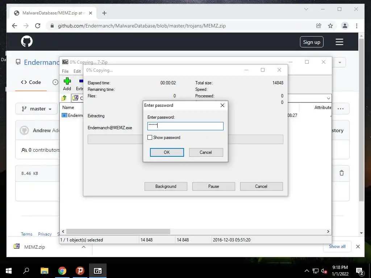371x278 pixels.
Task: Click the 7-Zip Add toolbar icon
Action: [67, 84]
